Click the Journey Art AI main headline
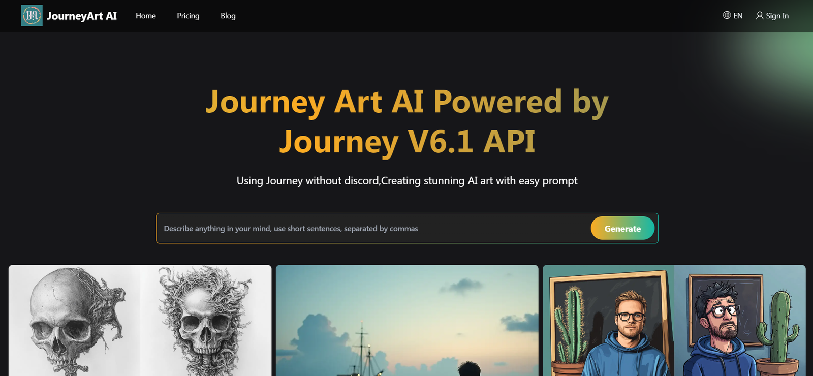The image size is (813, 376). pos(407,121)
